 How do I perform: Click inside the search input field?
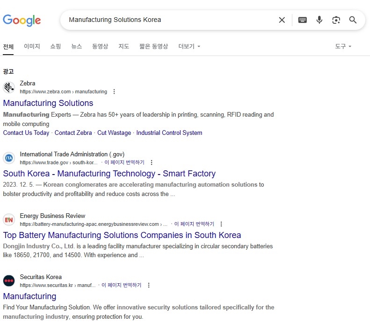point(168,20)
